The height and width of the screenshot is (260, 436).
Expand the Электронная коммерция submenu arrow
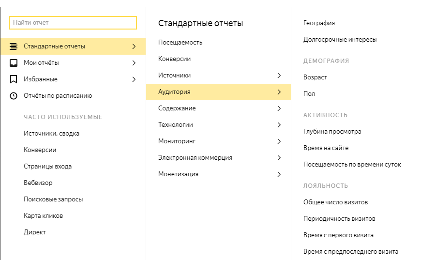coord(279,158)
